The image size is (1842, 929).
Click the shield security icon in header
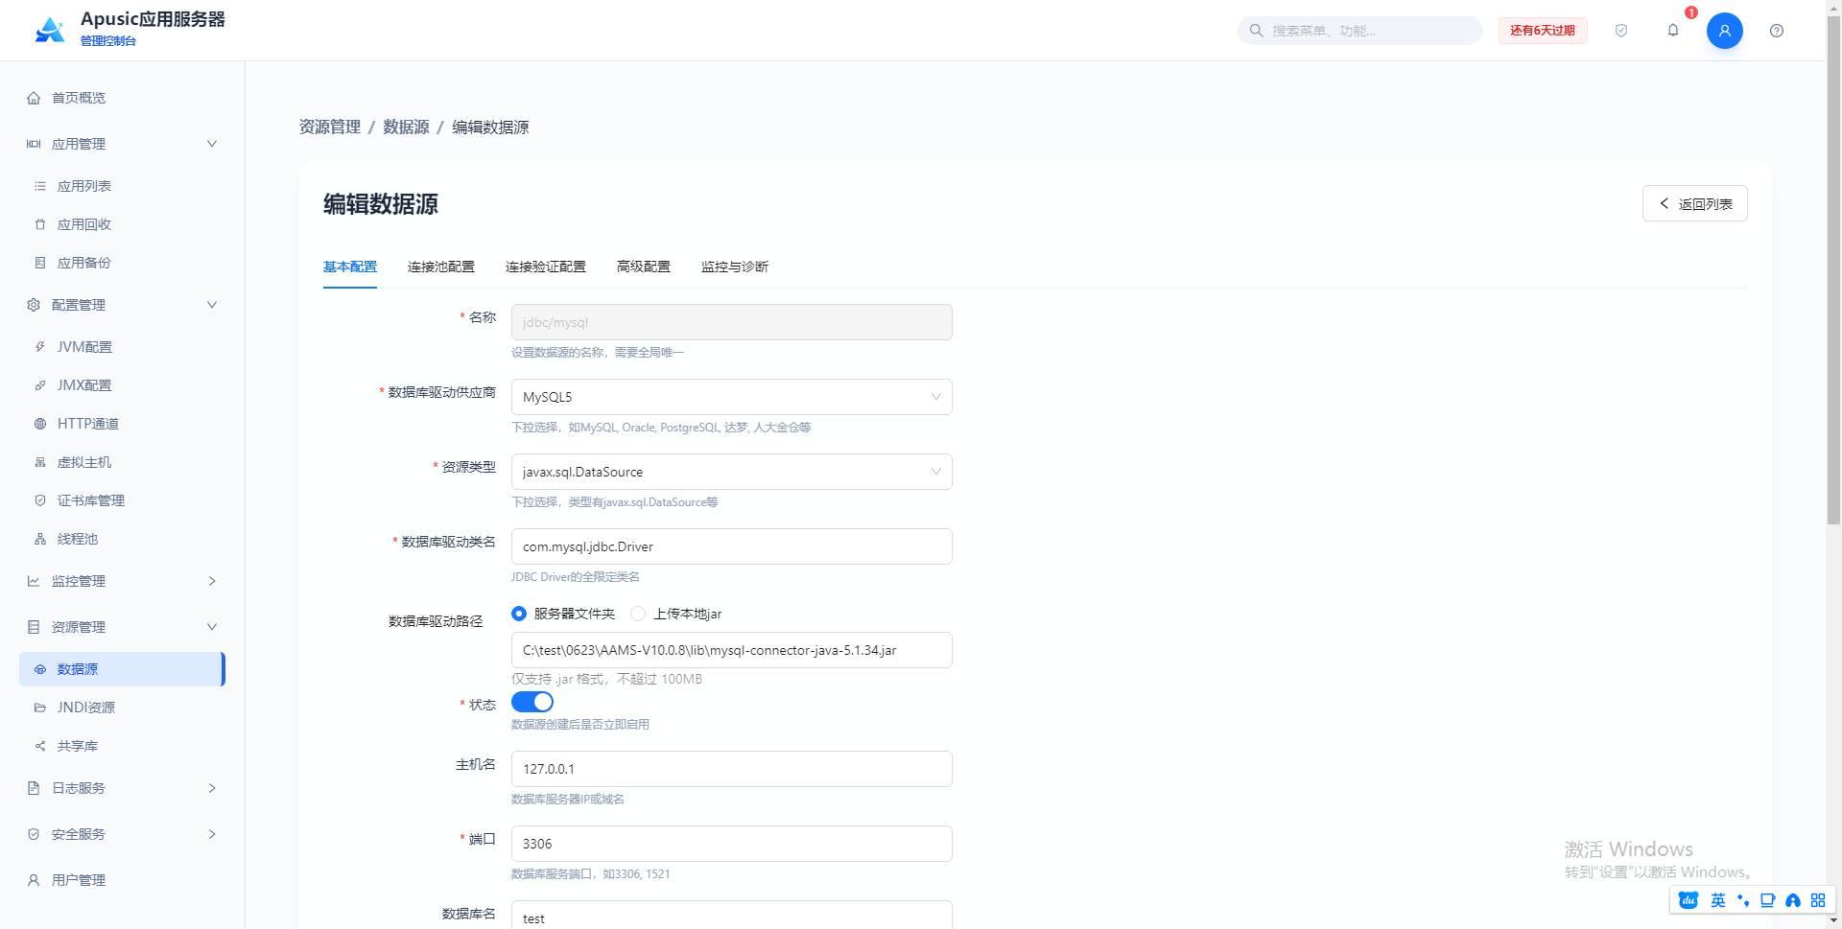pyautogui.click(x=1620, y=31)
